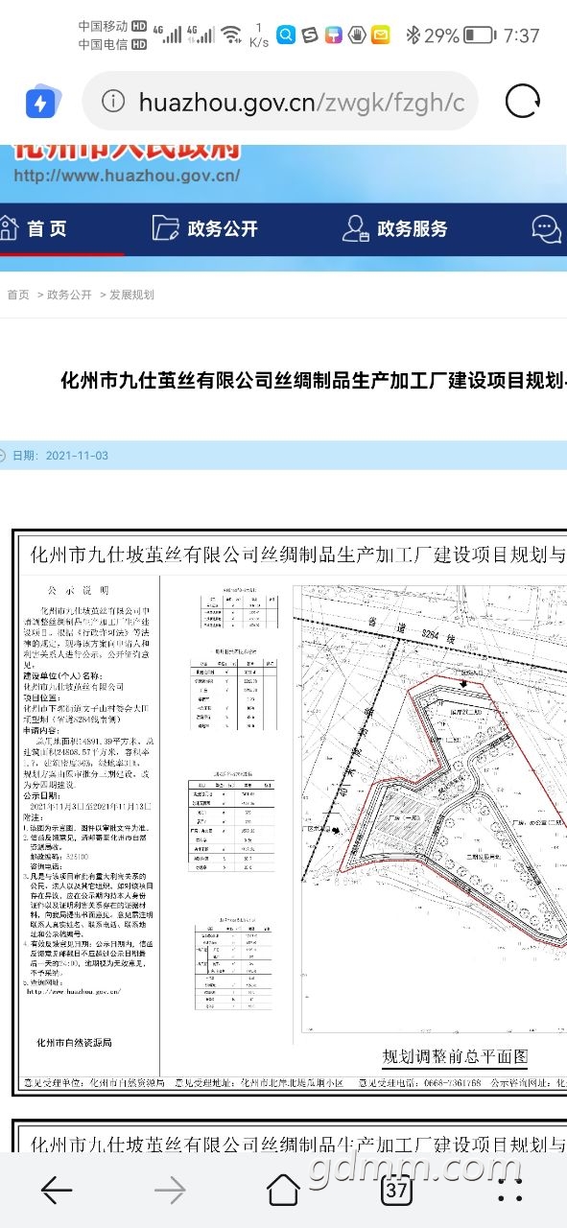Tap the clock icon before 日期
Viewport: 567px width, 1228px height.
point(3,456)
